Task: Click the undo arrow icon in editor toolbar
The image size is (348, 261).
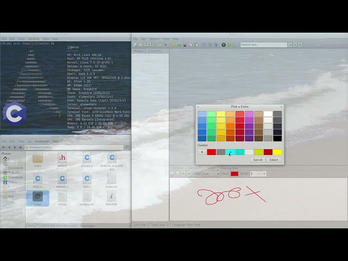Action: point(173,45)
